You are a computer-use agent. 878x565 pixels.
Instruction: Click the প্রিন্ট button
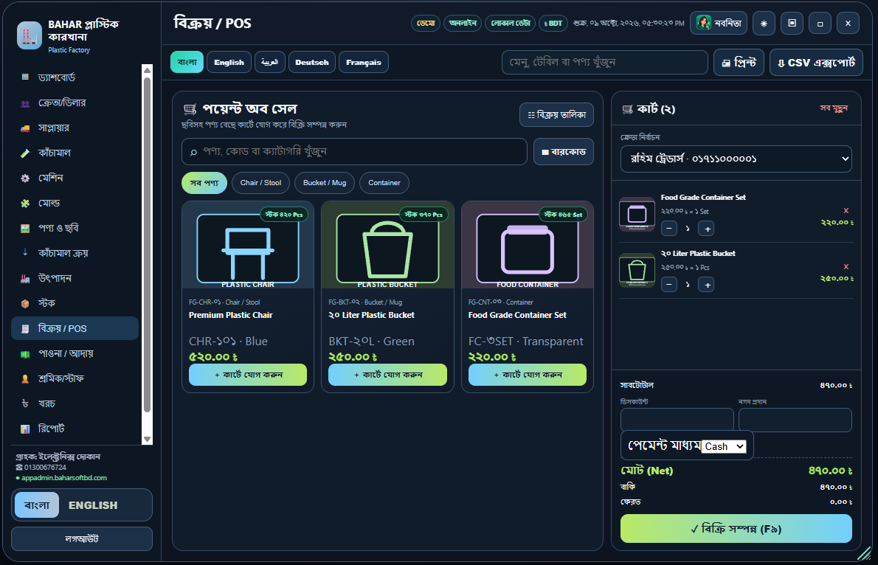[739, 62]
